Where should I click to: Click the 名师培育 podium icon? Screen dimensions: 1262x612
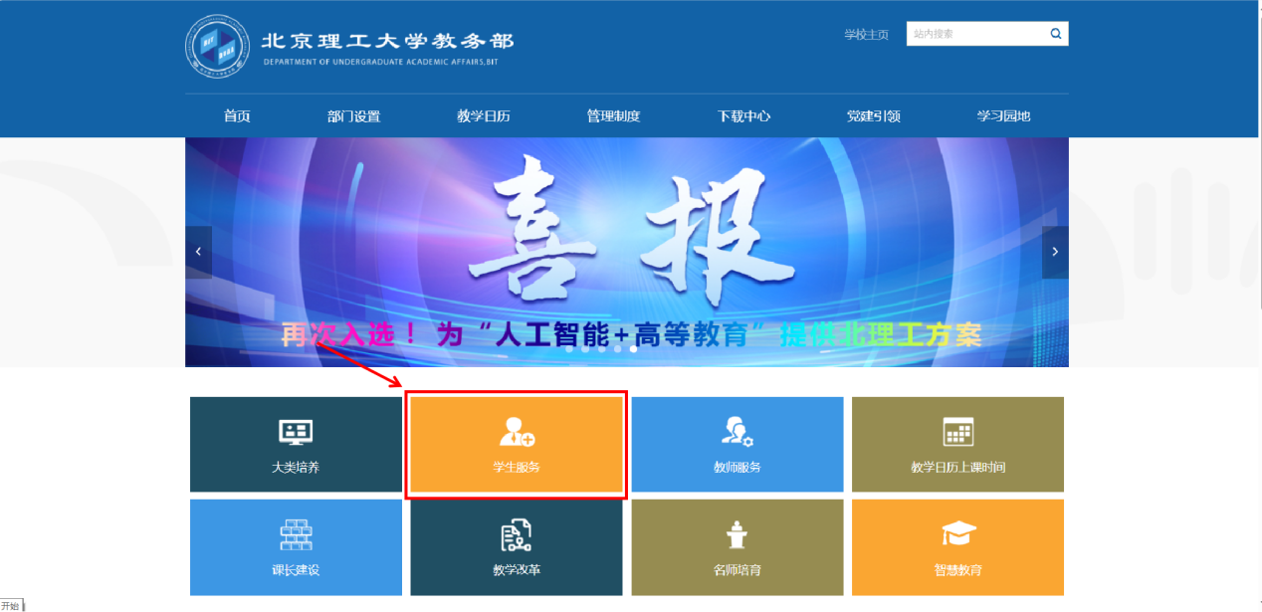(736, 535)
